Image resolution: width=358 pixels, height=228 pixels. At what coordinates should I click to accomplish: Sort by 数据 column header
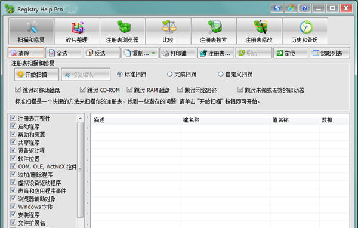click(334, 120)
